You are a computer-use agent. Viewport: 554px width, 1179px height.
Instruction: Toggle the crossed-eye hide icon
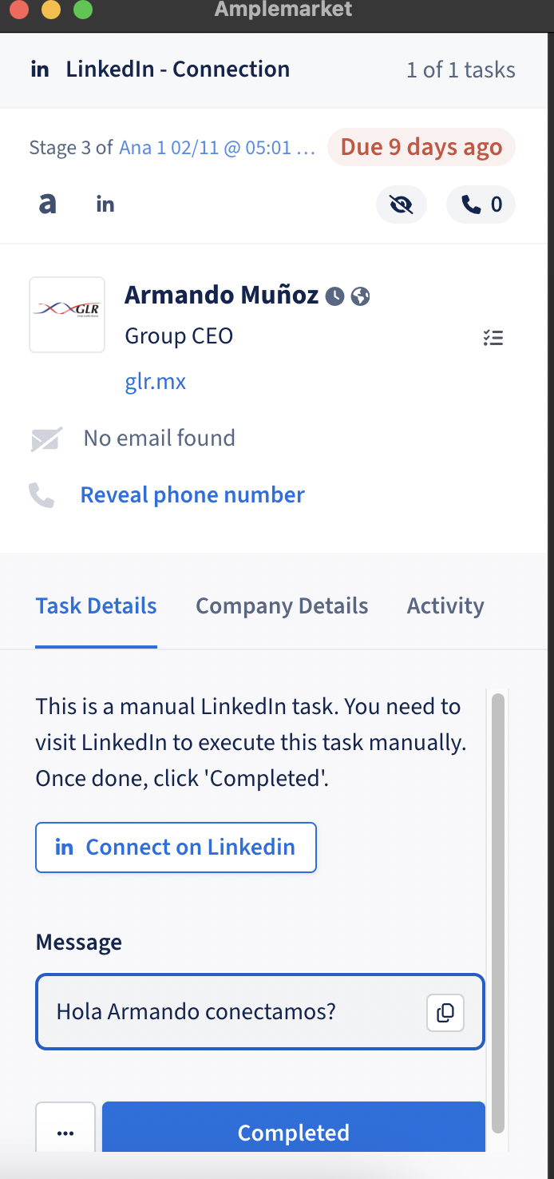coord(402,205)
